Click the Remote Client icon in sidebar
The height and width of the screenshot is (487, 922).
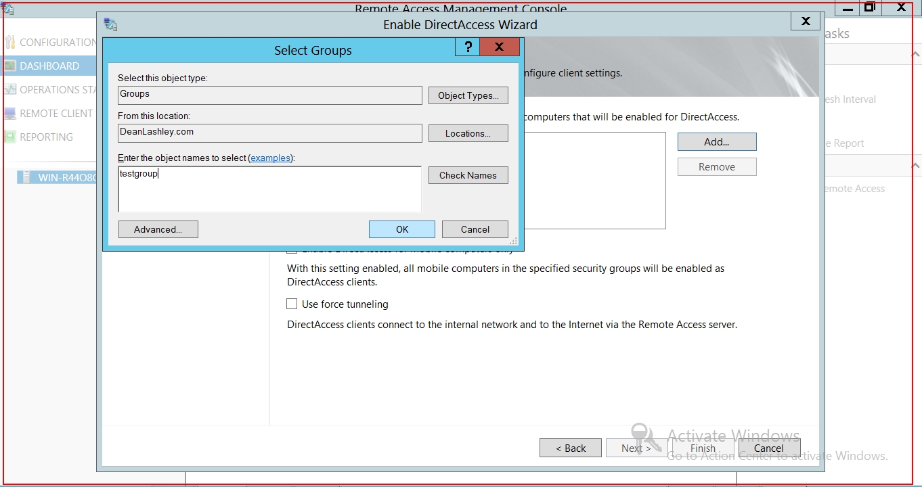[9, 114]
